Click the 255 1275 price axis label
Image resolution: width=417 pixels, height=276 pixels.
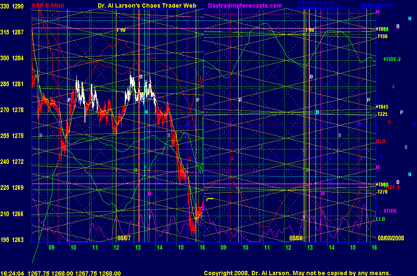[x=12, y=136]
